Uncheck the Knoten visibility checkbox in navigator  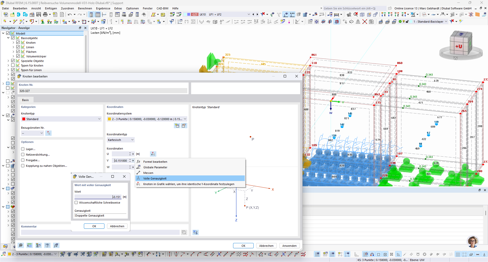pos(18,42)
